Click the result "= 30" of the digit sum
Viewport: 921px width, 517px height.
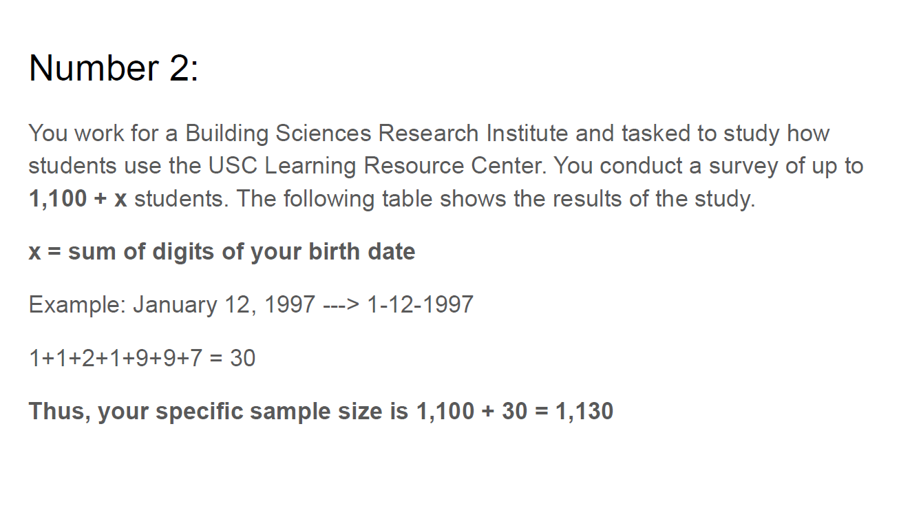click(233, 358)
